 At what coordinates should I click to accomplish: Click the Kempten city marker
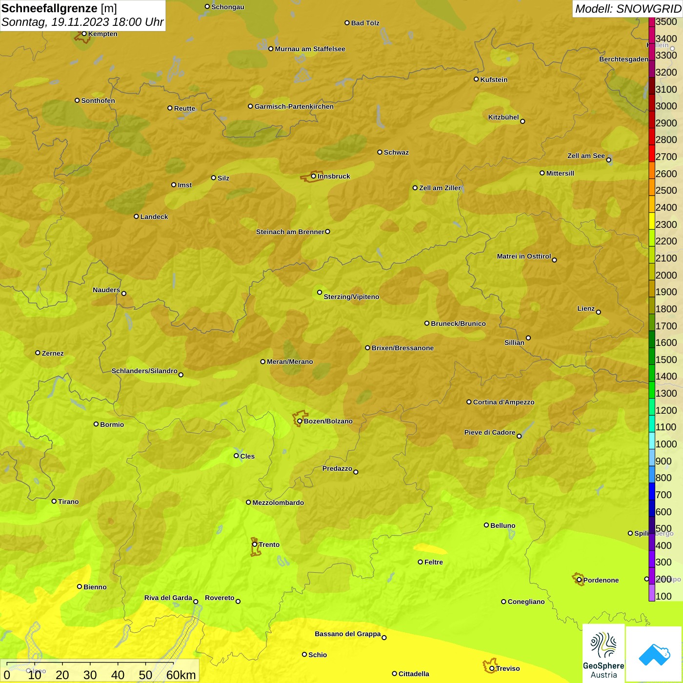(84, 34)
